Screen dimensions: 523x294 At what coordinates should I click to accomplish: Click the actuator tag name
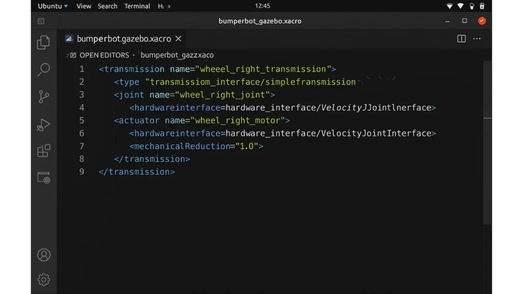pyautogui.click(x=139, y=120)
